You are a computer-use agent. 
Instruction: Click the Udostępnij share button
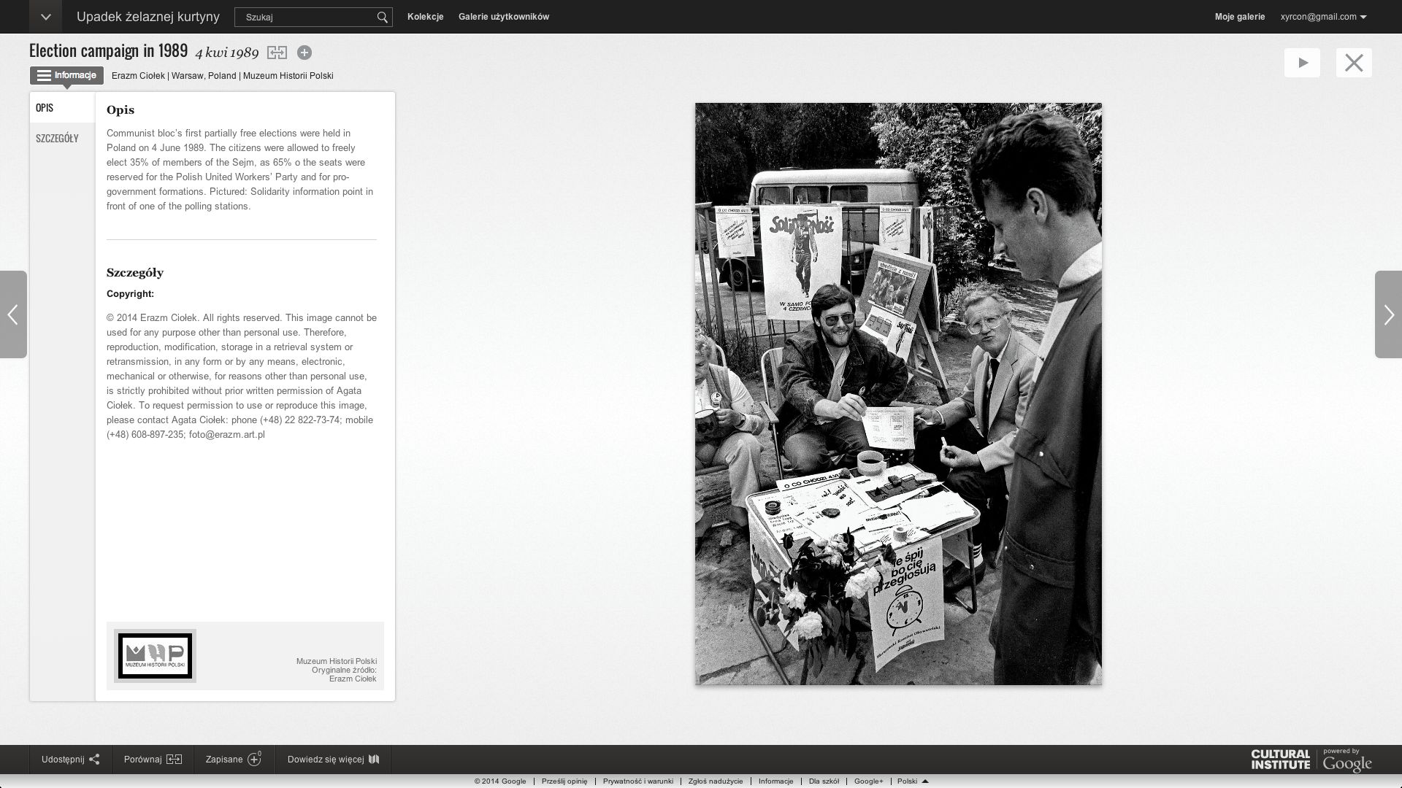70,760
